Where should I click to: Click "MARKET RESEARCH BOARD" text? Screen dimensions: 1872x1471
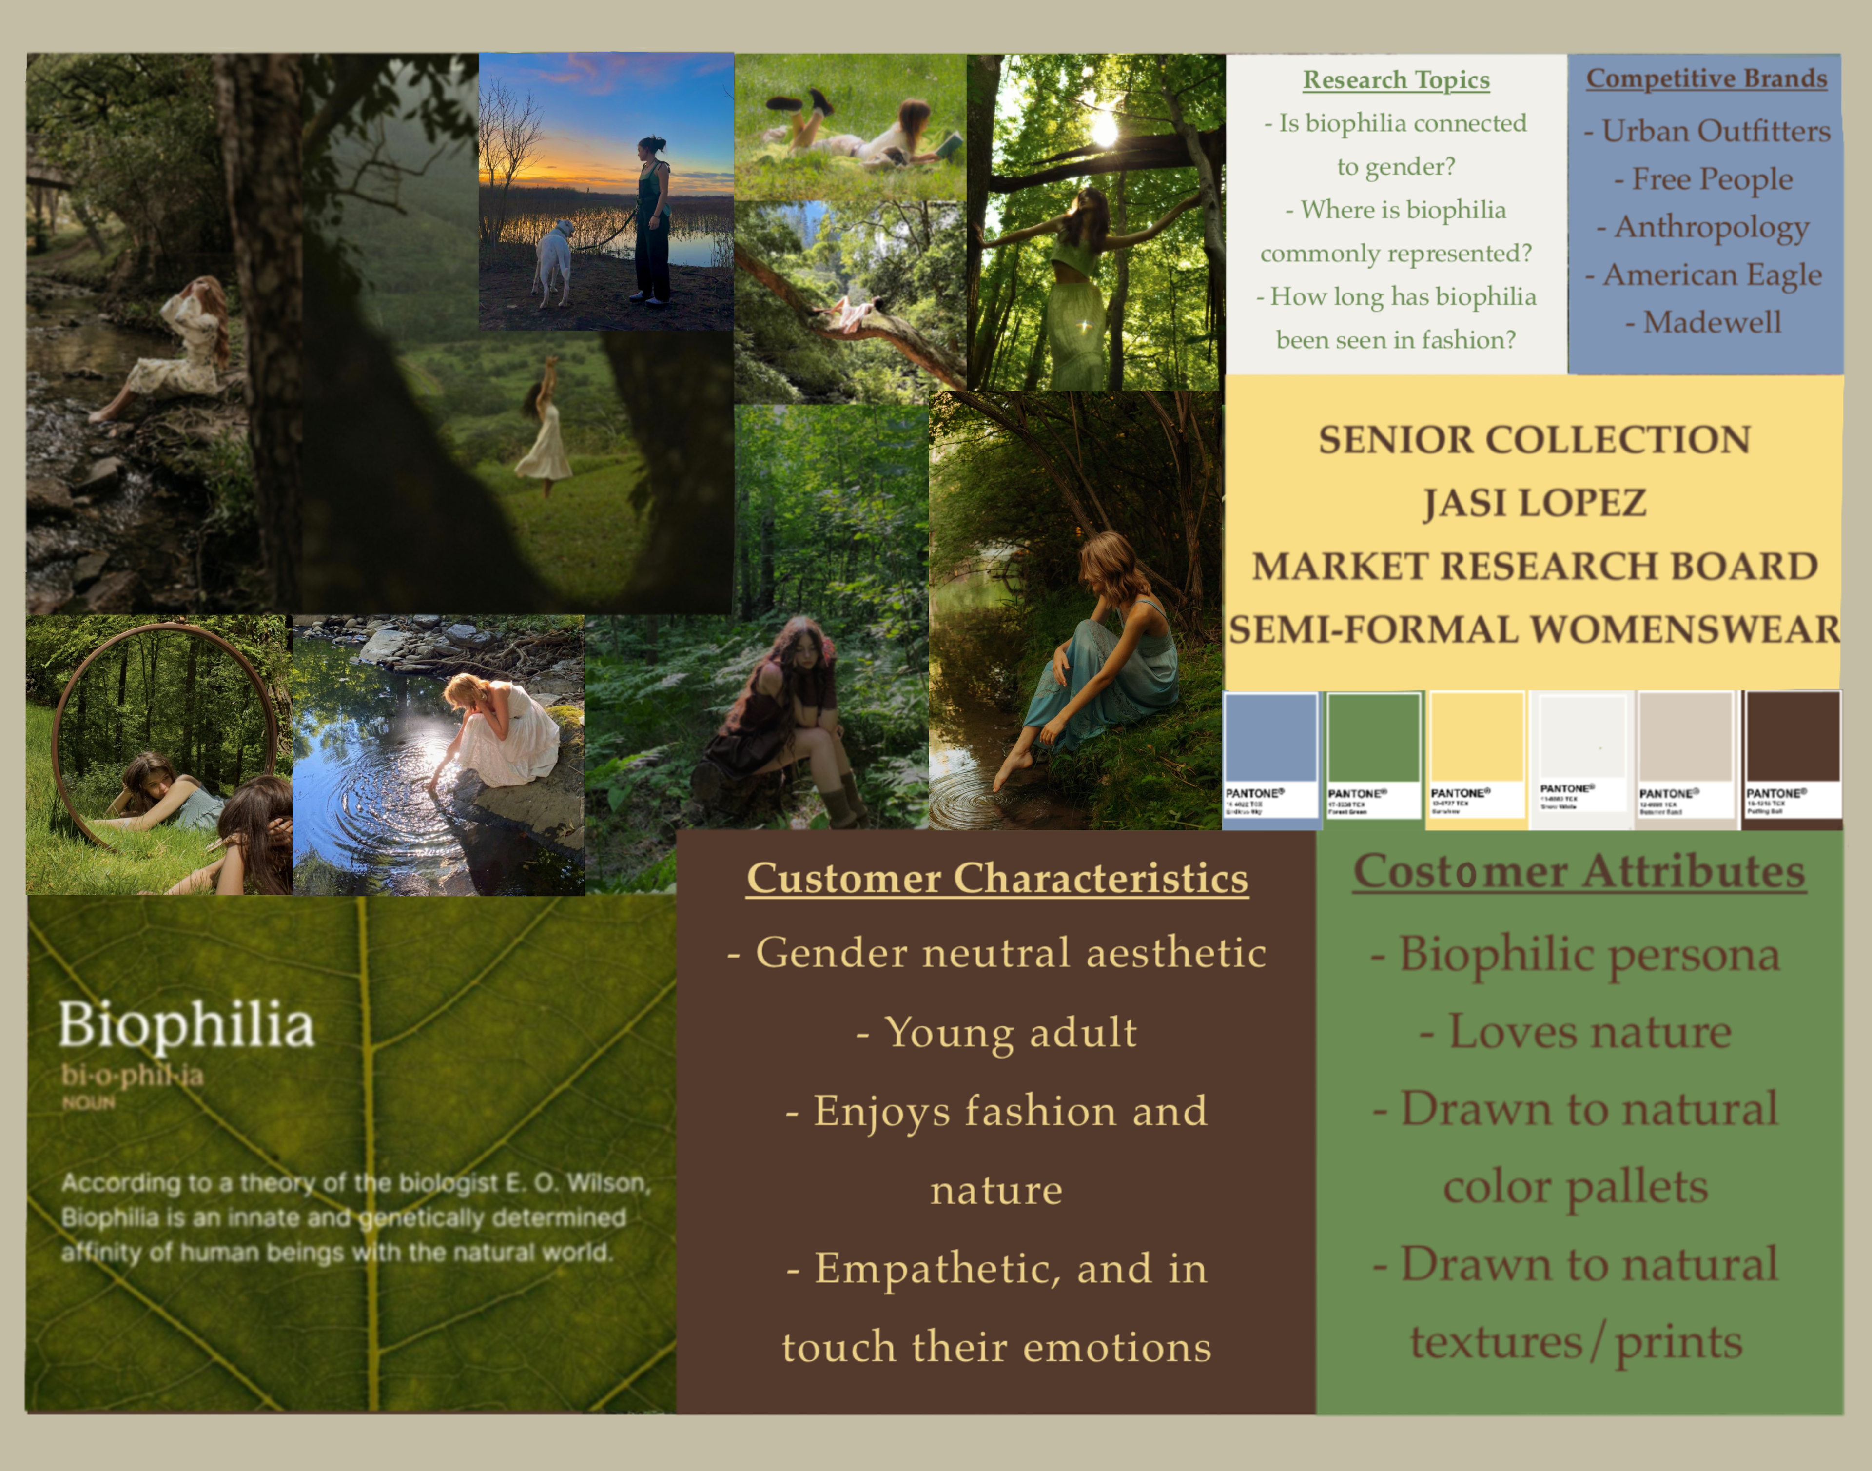[x=1535, y=567]
